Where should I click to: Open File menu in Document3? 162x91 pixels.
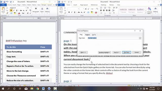pos(61,5)
